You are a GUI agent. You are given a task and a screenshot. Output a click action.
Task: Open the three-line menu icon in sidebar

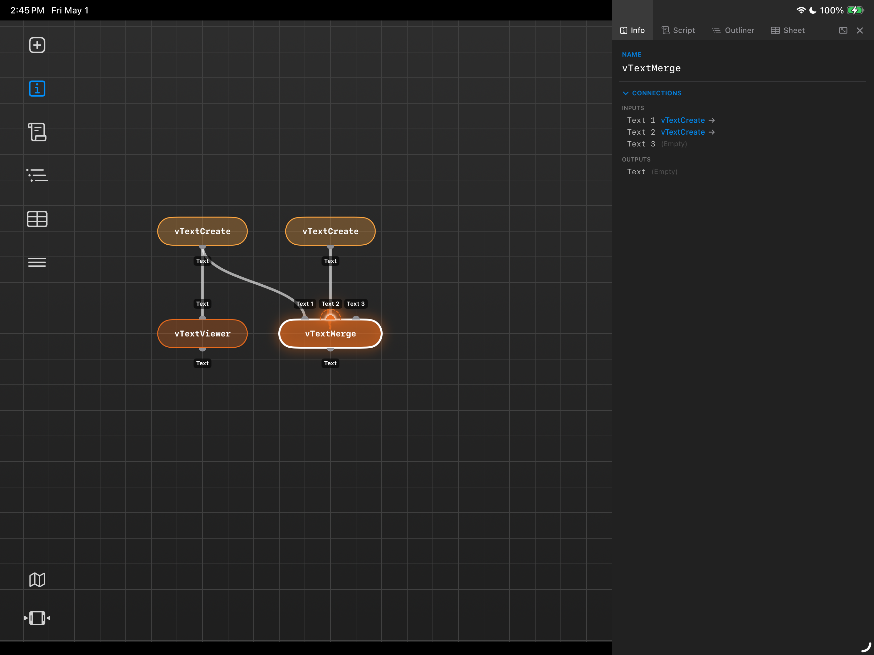(x=37, y=262)
